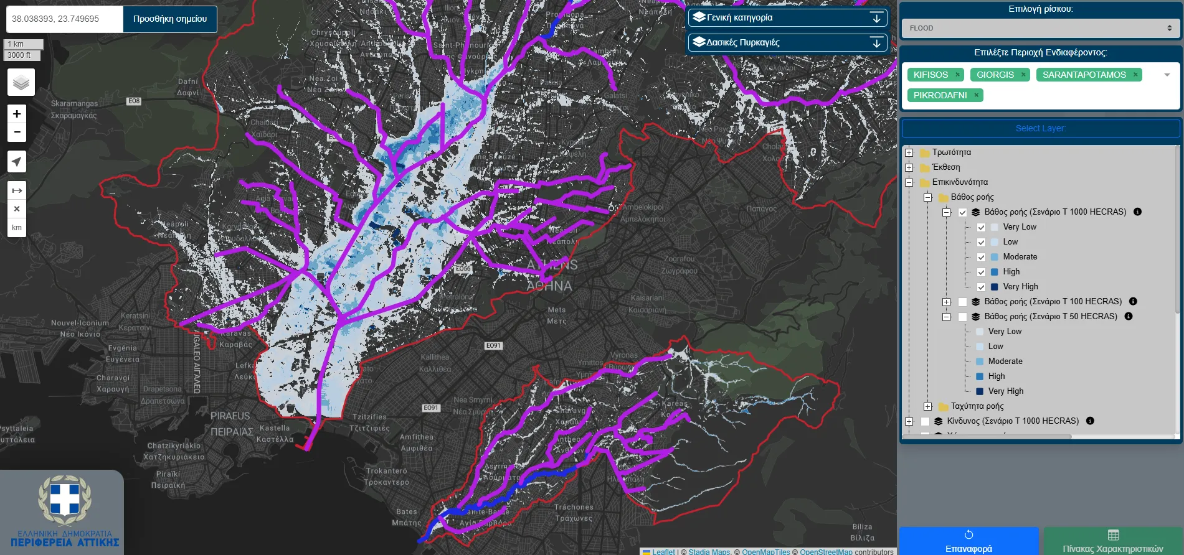
Task: Open the Γενική κατηγορία panel
Action: 788,17
